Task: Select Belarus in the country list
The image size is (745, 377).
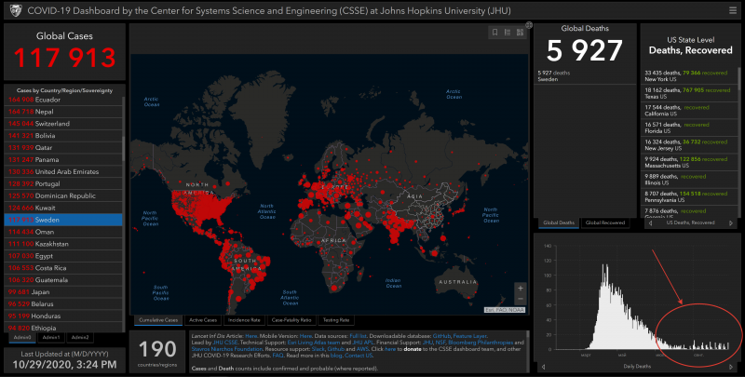Action: (x=63, y=303)
